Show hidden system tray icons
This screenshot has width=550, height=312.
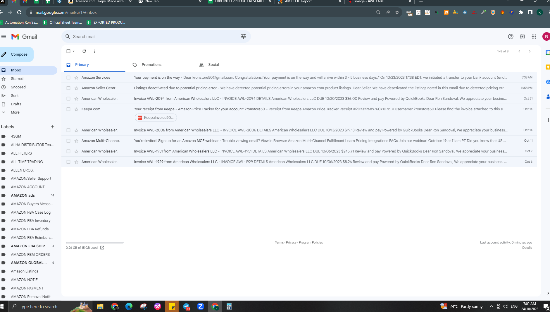pyautogui.click(x=491, y=306)
